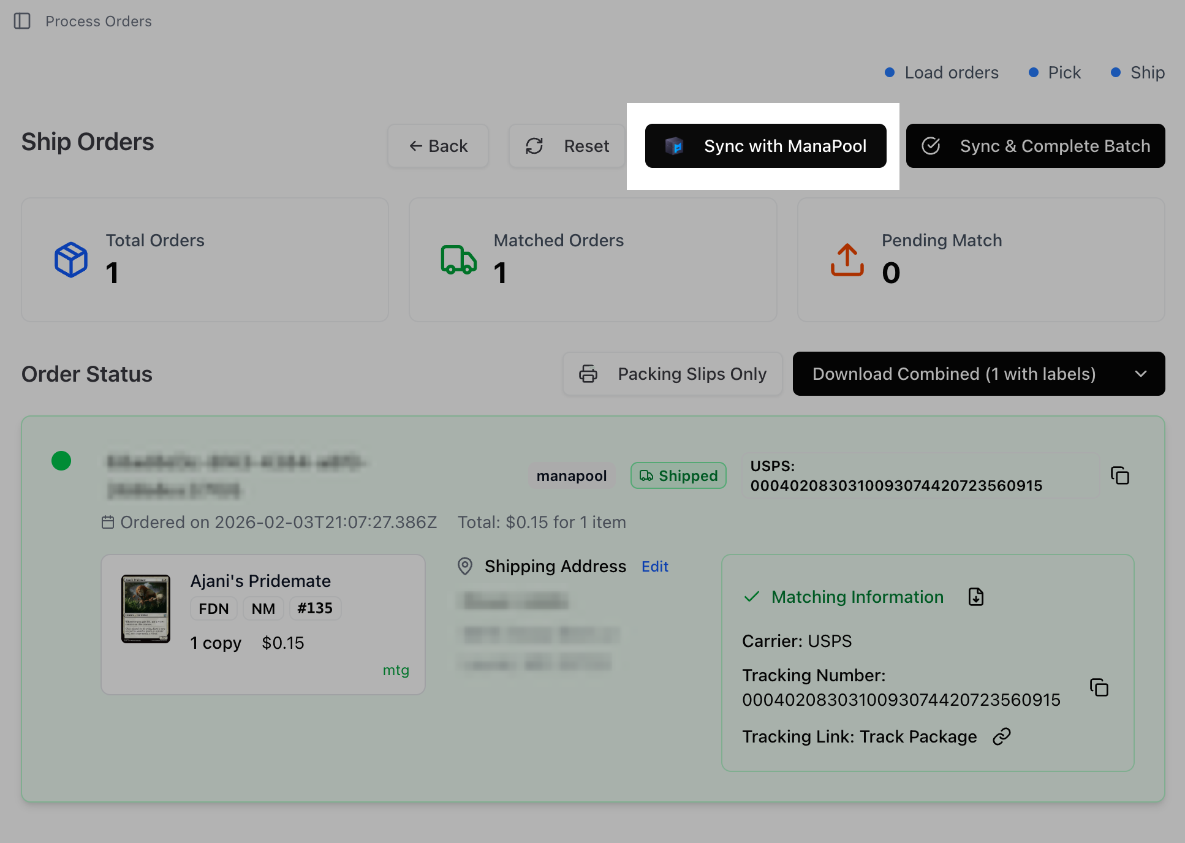Click the Matched Orders truck icon
This screenshot has height=843, width=1185.
(458, 260)
